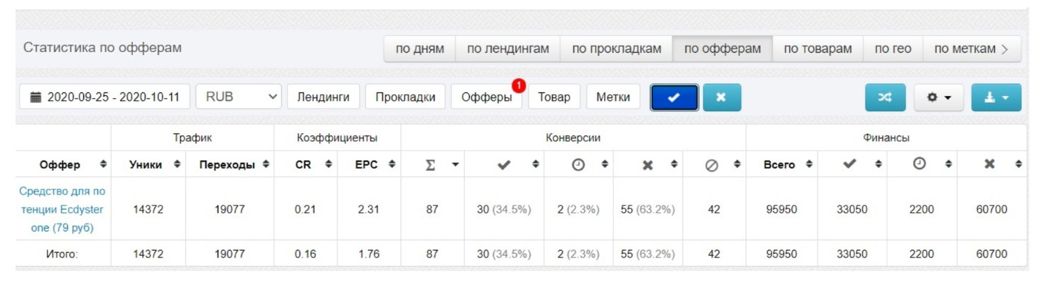Click the blue X reset filters button
This screenshot has height=292, width=1043.
(x=721, y=98)
